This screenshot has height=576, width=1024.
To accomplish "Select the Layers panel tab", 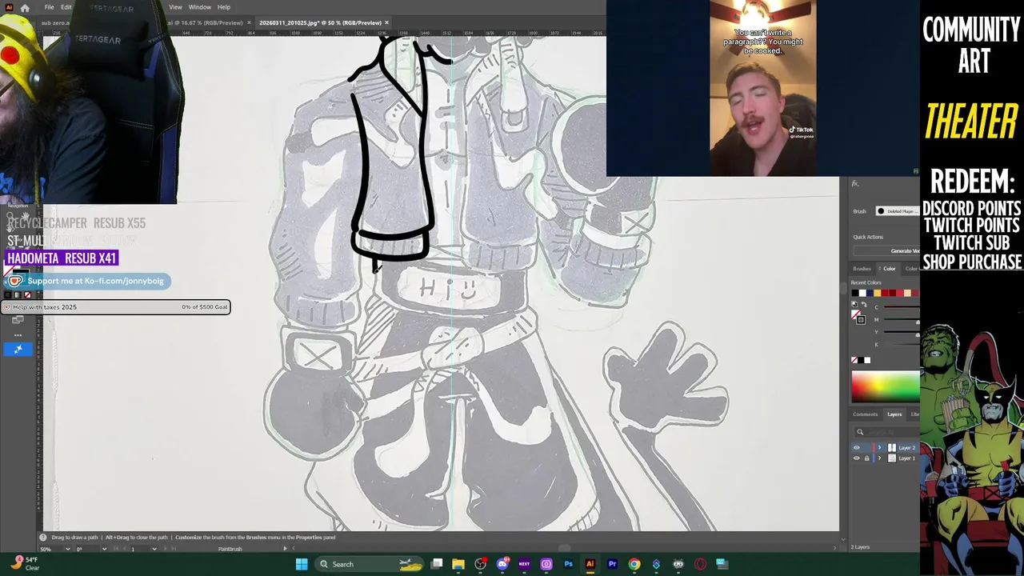I will point(894,414).
